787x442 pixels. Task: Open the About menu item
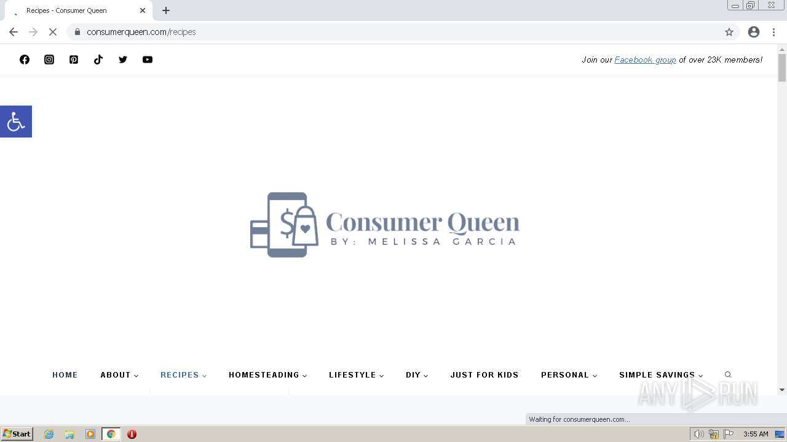116,374
